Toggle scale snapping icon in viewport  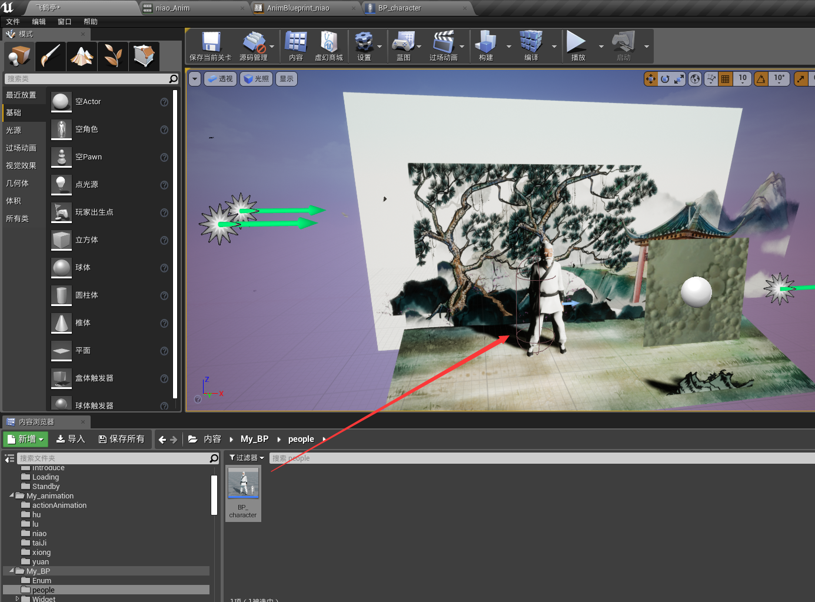[x=801, y=79]
